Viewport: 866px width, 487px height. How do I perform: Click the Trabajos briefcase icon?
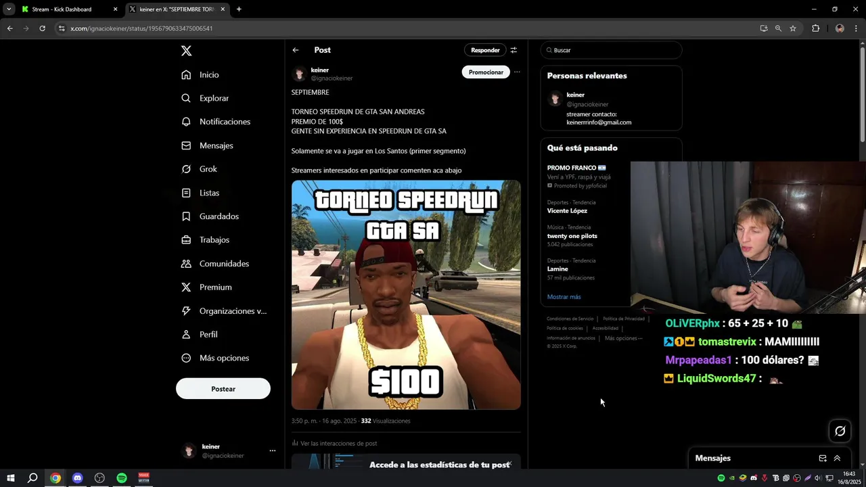186,240
